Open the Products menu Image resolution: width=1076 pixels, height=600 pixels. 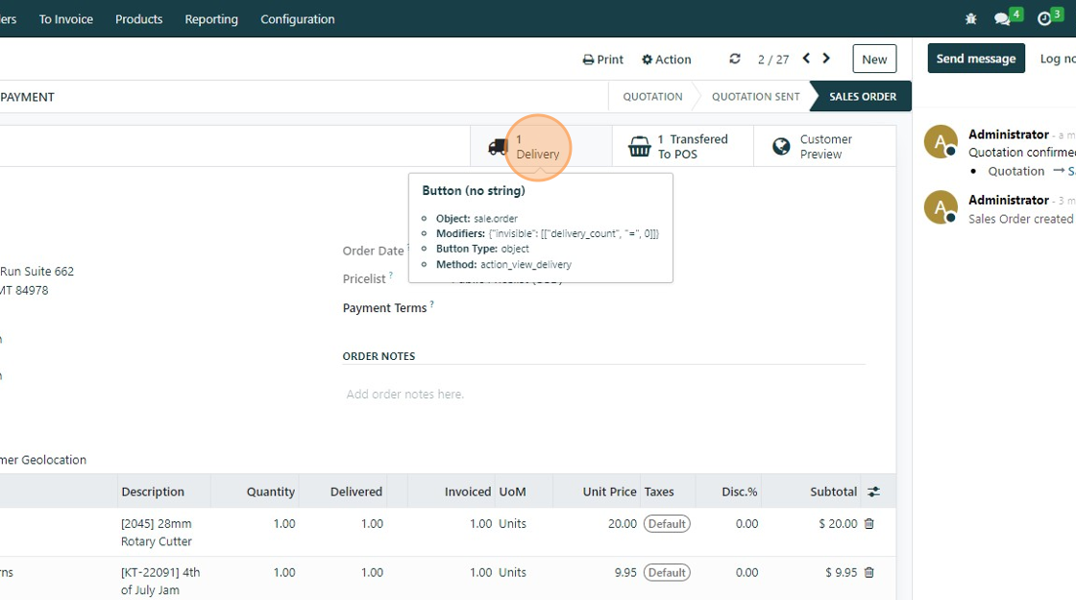tap(139, 19)
